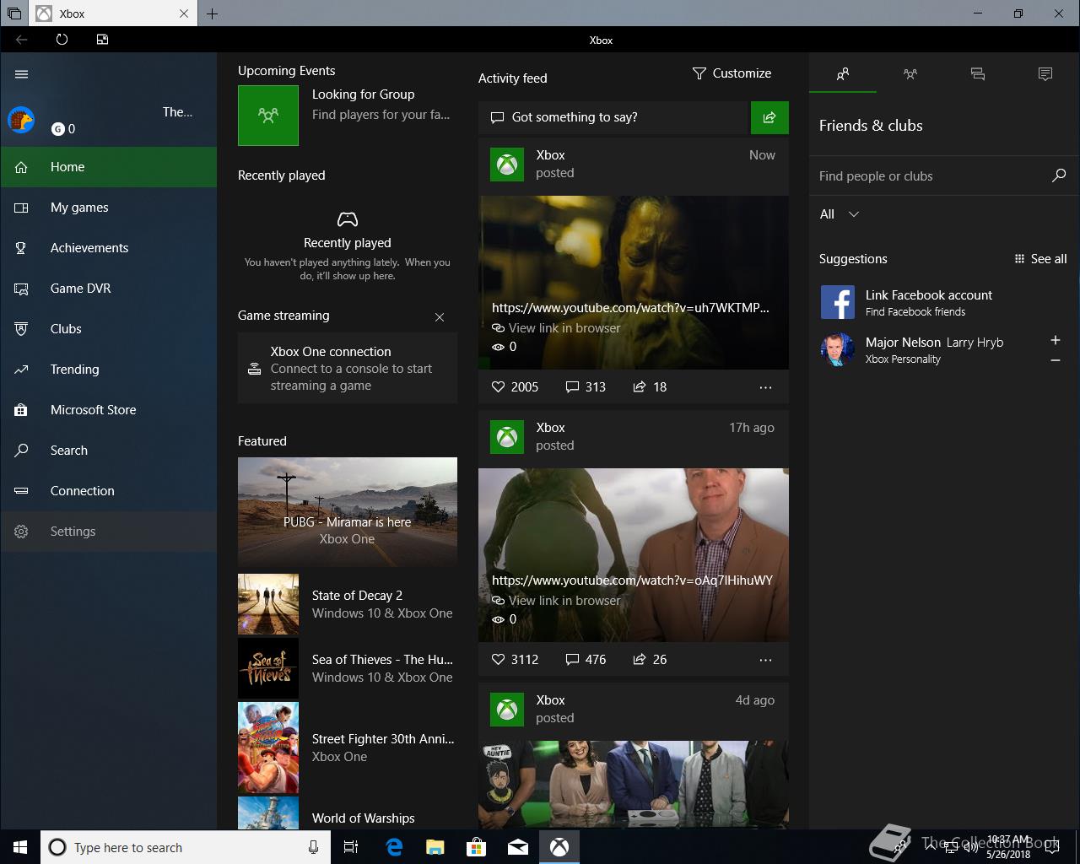
Task: Open Microsoft Store from sidebar
Action: 108,410
